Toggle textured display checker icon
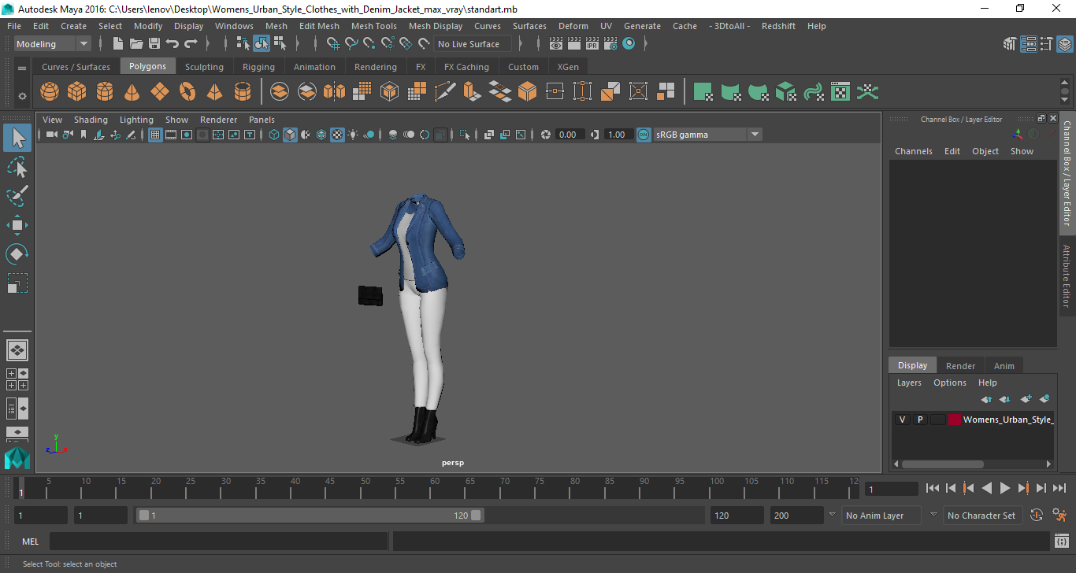The width and height of the screenshot is (1076, 573). [337, 135]
